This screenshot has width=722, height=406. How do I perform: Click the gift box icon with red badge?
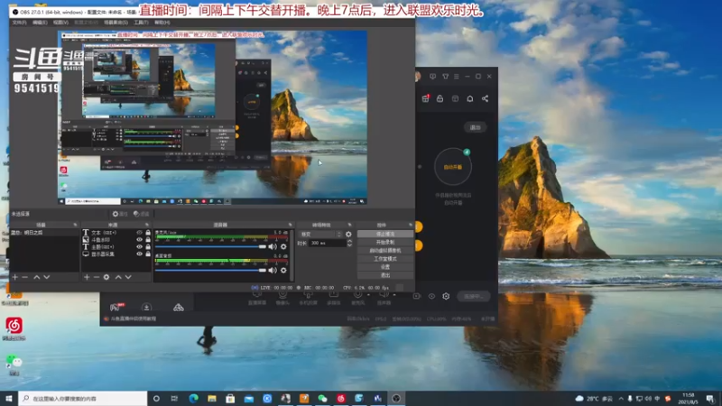coord(425,98)
